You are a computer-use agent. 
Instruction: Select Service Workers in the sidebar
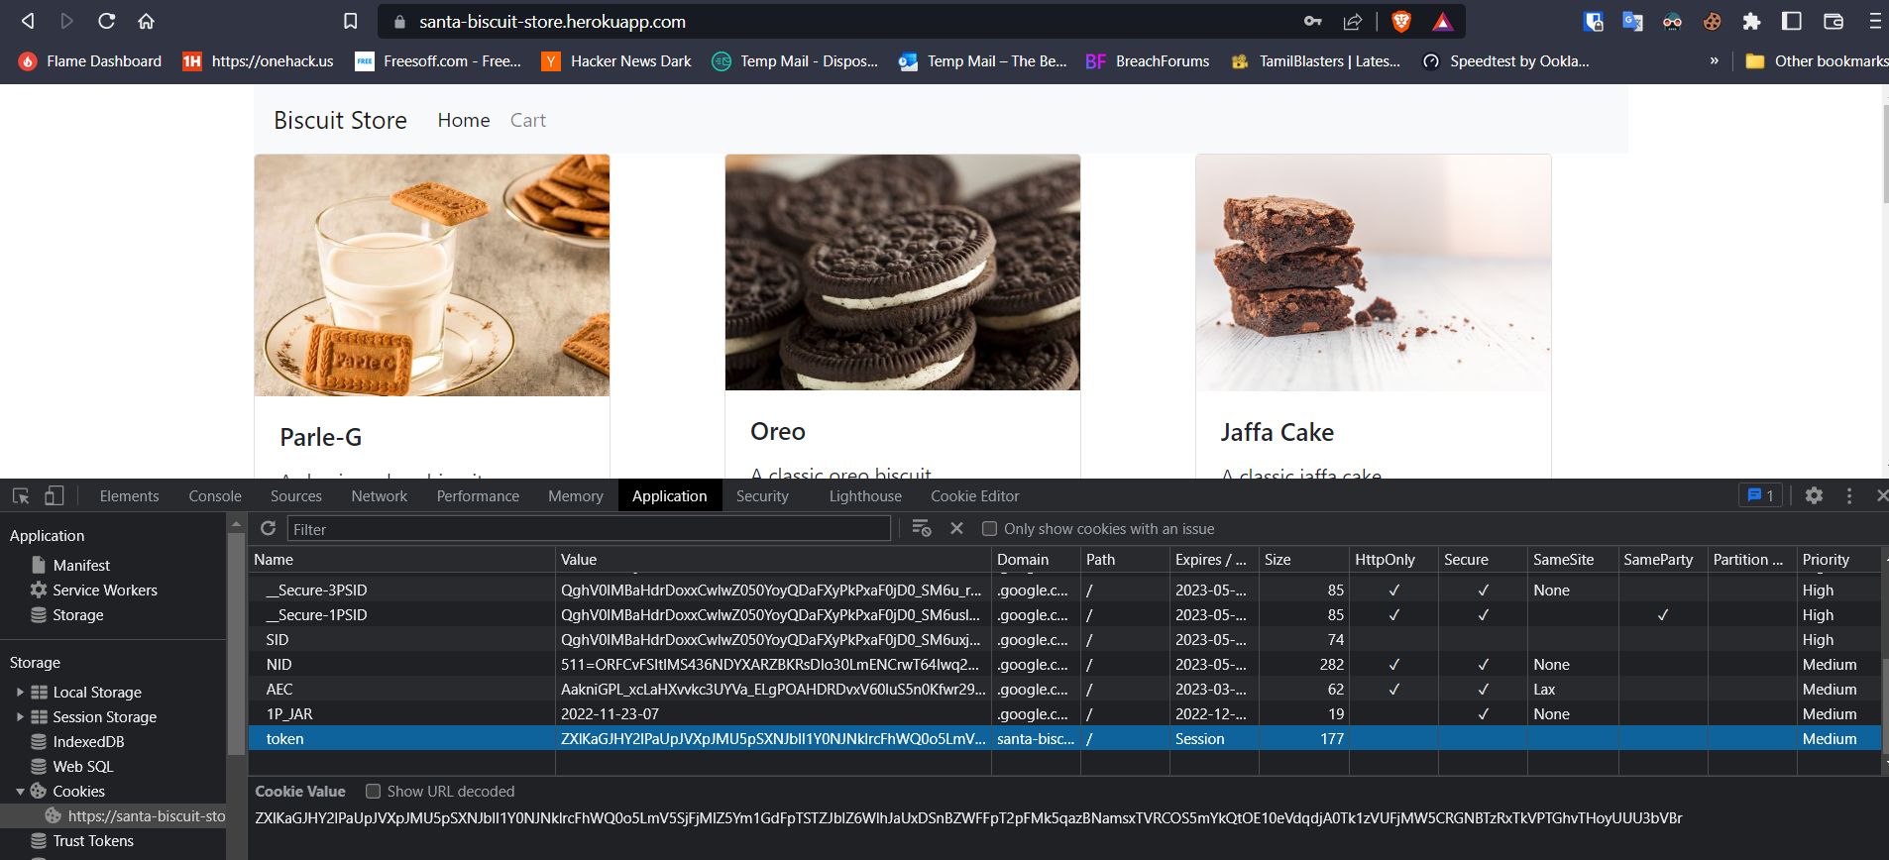click(105, 590)
